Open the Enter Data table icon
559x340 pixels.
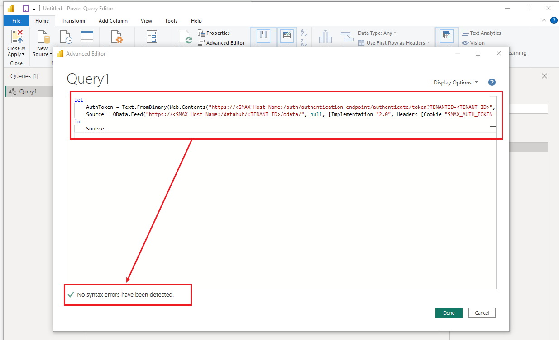click(x=87, y=36)
